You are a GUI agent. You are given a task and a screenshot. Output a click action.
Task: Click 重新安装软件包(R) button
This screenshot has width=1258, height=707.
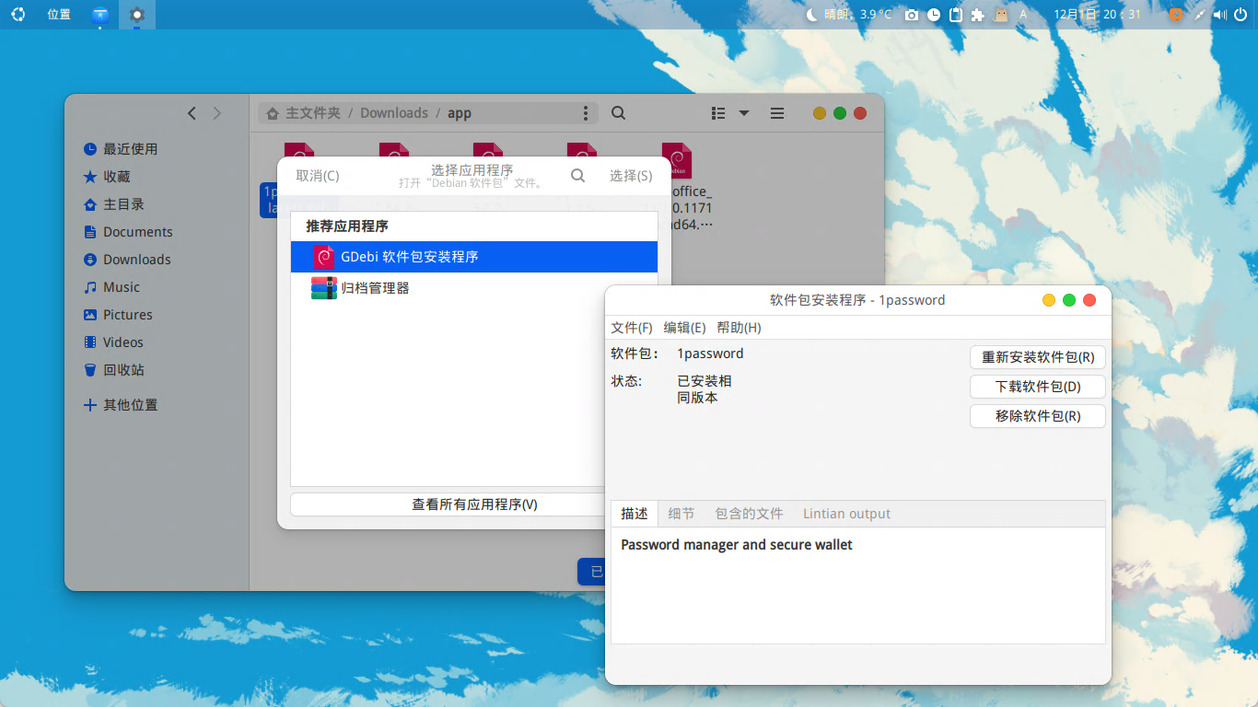point(1037,357)
